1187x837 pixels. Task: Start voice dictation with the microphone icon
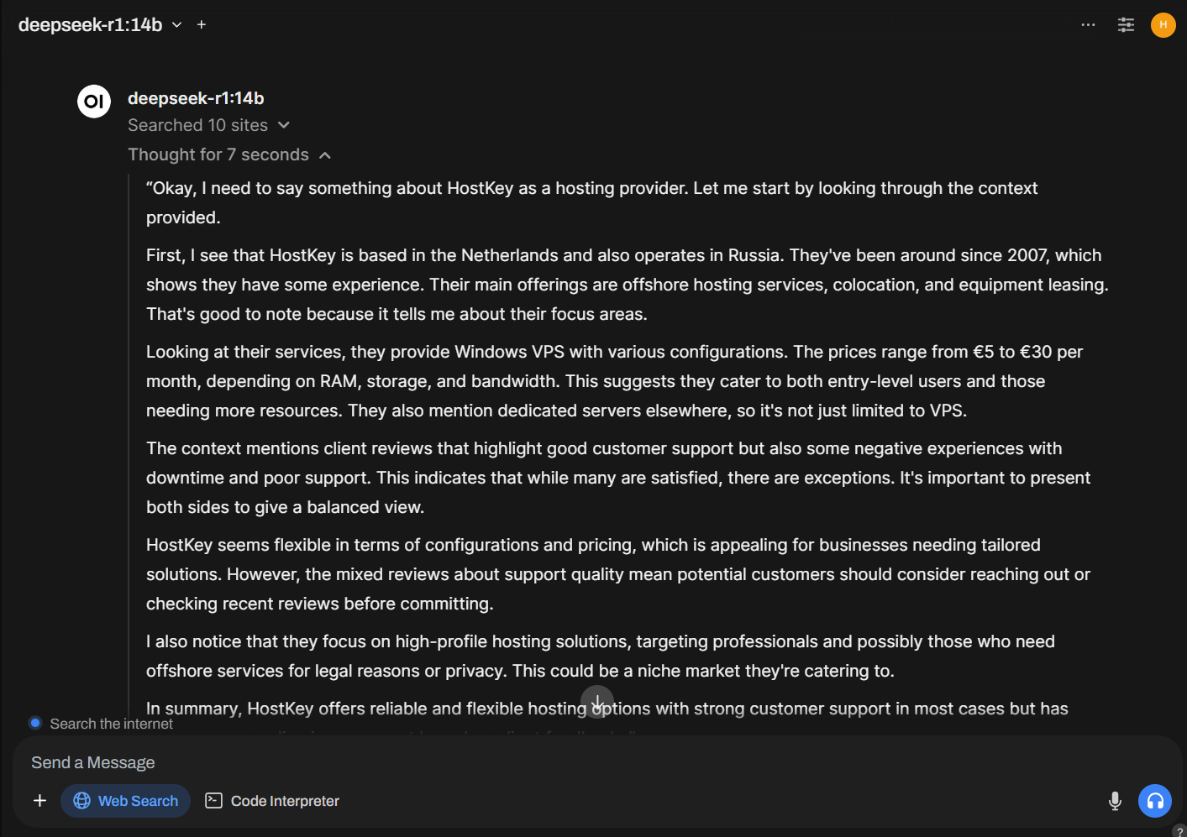pyautogui.click(x=1115, y=801)
